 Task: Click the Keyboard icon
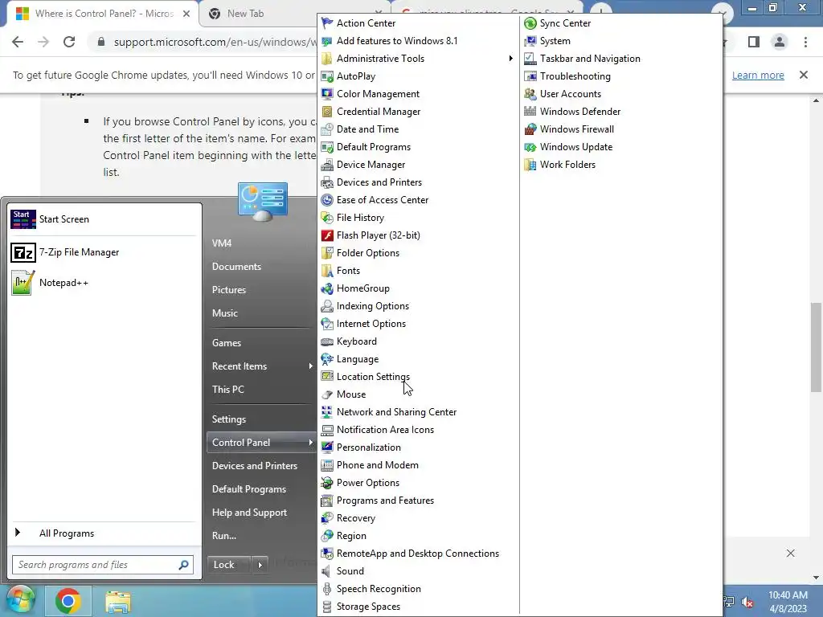pos(327,341)
